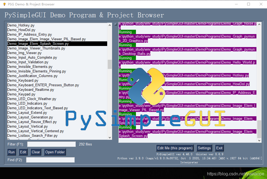
Task: Click the file listbox scrollbar thumb
Action: 110,64
